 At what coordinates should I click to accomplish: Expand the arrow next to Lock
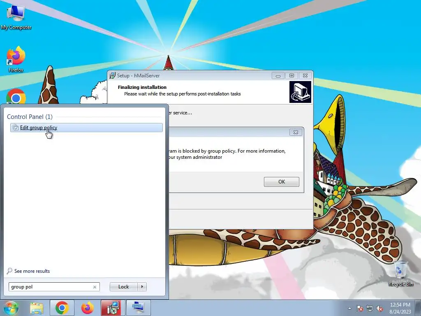(x=142, y=287)
